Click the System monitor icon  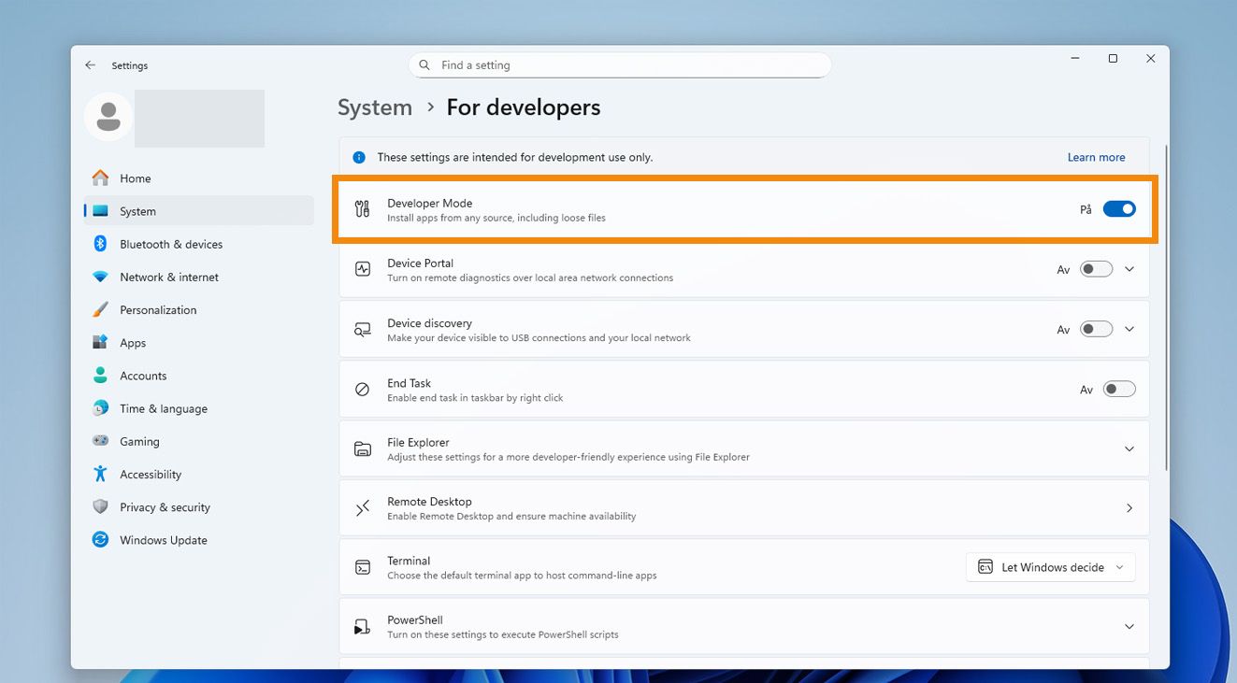click(100, 211)
